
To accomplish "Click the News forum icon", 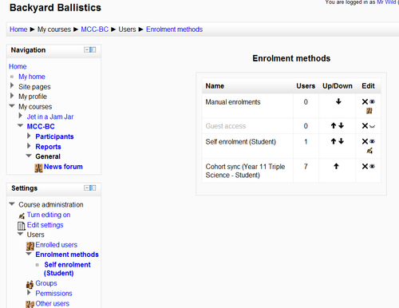I will point(38,168).
